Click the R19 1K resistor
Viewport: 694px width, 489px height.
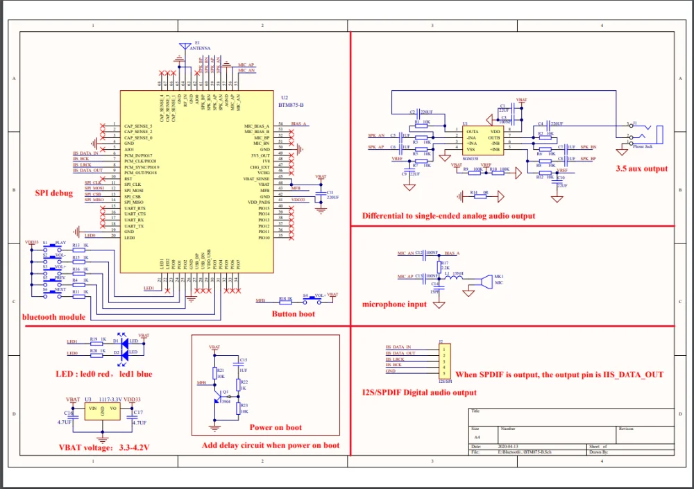(x=96, y=343)
